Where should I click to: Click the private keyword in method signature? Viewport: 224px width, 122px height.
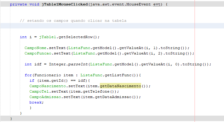tap(19, 5)
